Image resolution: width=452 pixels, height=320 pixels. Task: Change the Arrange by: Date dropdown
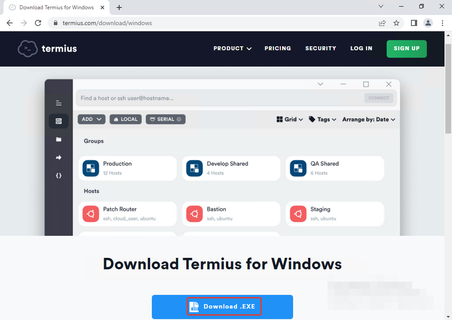pos(368,119)
